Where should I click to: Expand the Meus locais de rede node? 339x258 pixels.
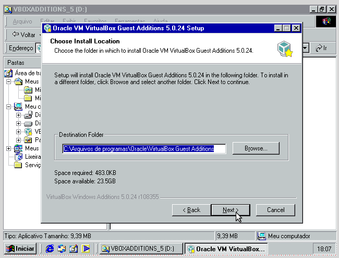click(8, 148)
